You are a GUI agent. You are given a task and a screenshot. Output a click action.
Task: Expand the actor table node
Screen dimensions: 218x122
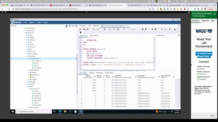[27, 35]
